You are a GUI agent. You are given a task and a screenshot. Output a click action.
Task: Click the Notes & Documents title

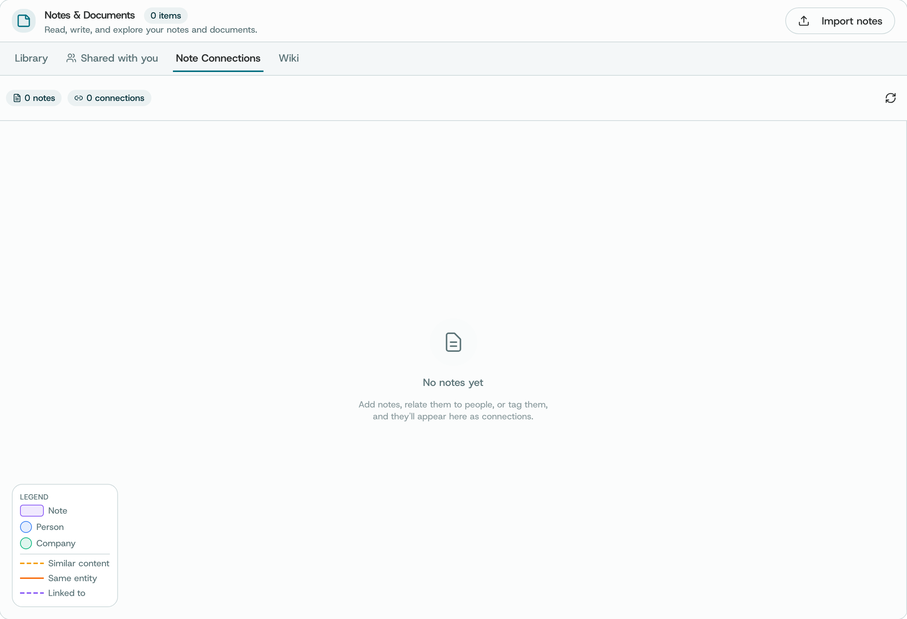click(89, 15)
